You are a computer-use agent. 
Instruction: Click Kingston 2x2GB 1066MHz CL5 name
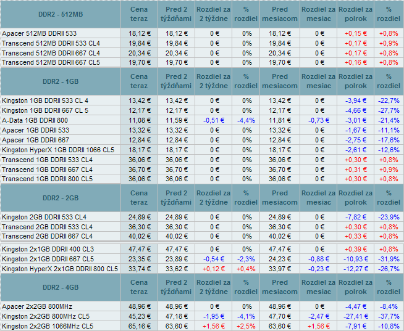pos(48,326)
